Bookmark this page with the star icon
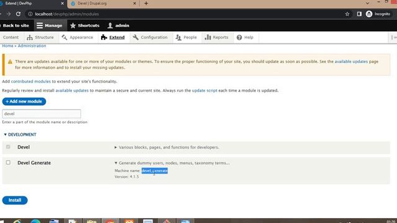The width and height of the screenshot is (397, 223). coord(347,14)
